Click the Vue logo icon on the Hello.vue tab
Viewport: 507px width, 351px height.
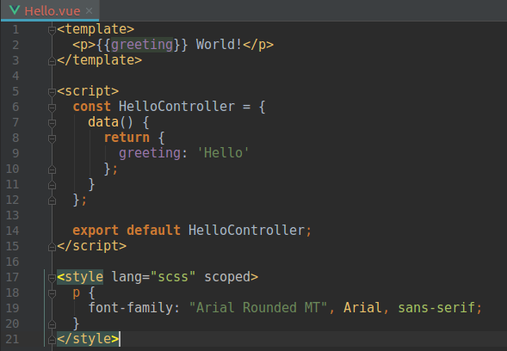[15, 10]
